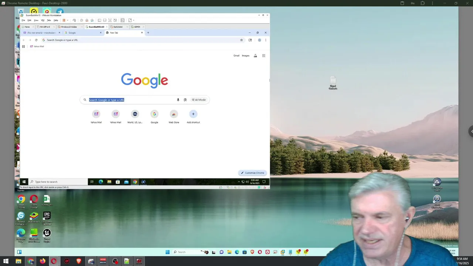Close the New Tab tab in Chrome
The height and width of the screenshot is (266, 473).
pyautogui.click(x=142, y=33)
